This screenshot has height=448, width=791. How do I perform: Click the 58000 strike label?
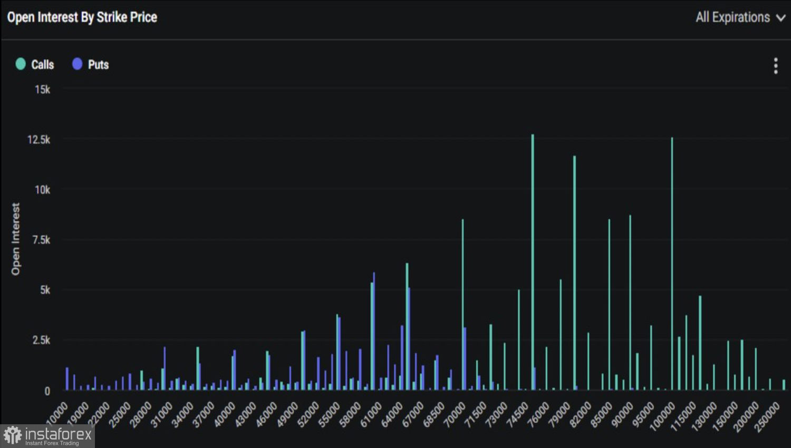pyautogui.click(x=350, y=414)
